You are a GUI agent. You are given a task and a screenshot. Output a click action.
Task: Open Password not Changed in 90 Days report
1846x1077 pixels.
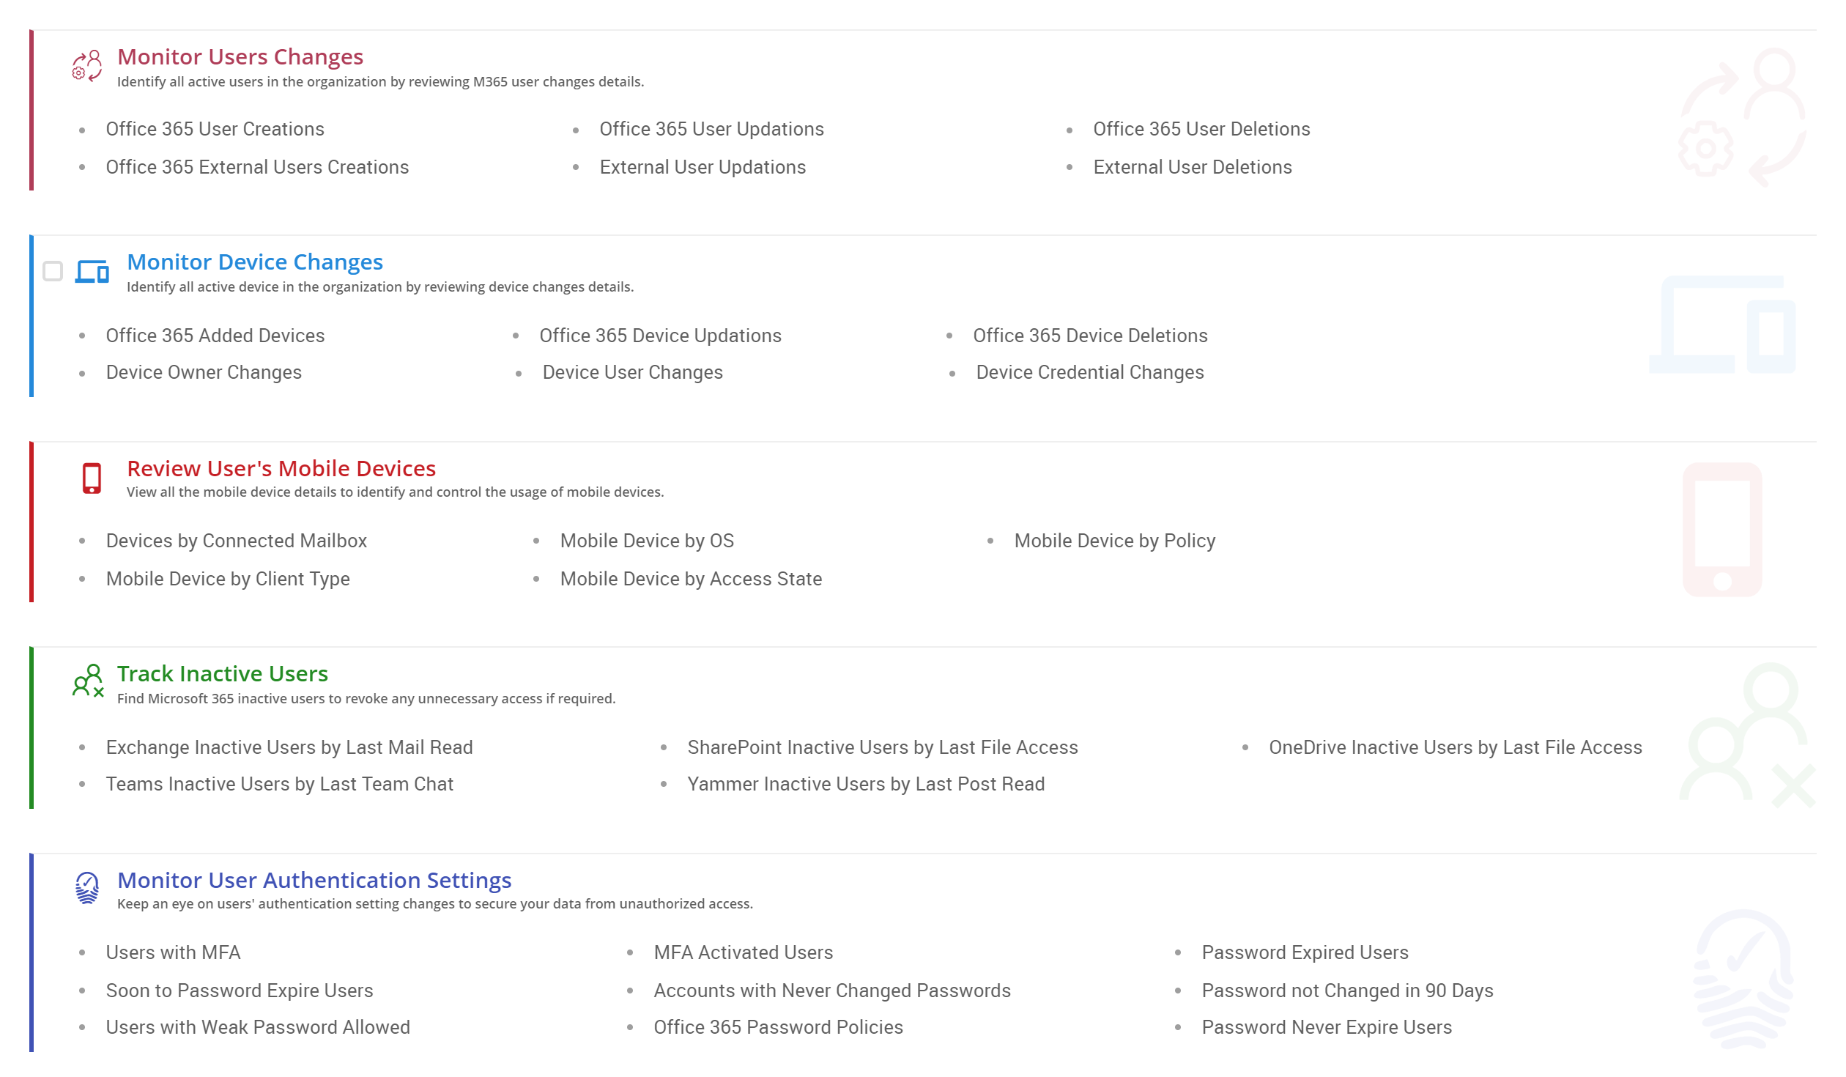(x=1348, y=991)
